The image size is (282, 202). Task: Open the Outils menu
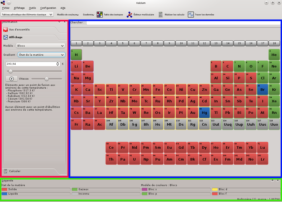(x=32, y=8)
